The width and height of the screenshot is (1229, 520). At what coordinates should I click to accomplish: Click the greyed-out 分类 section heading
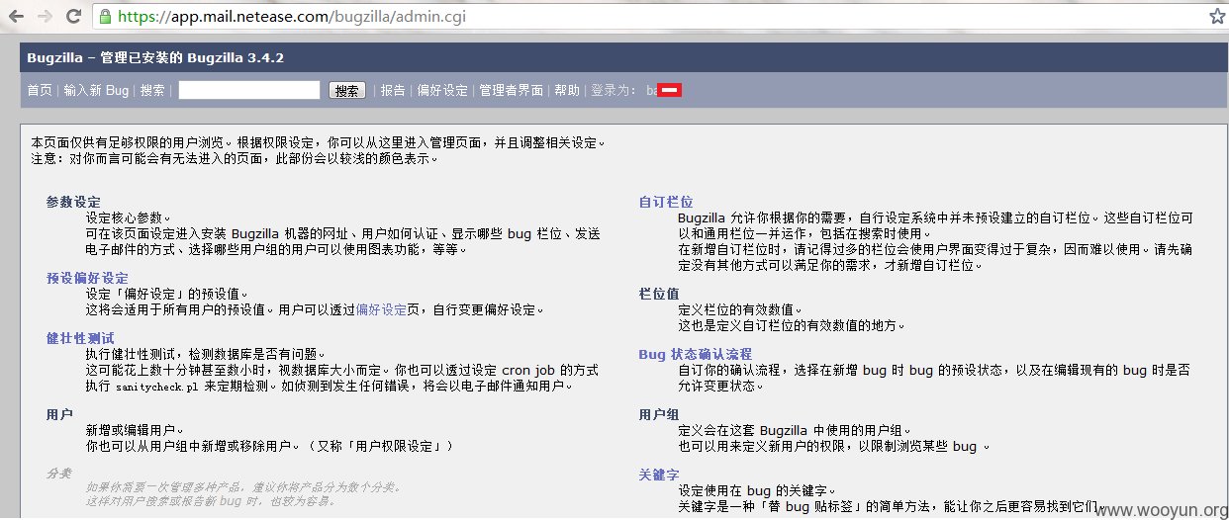click(59, 474)
